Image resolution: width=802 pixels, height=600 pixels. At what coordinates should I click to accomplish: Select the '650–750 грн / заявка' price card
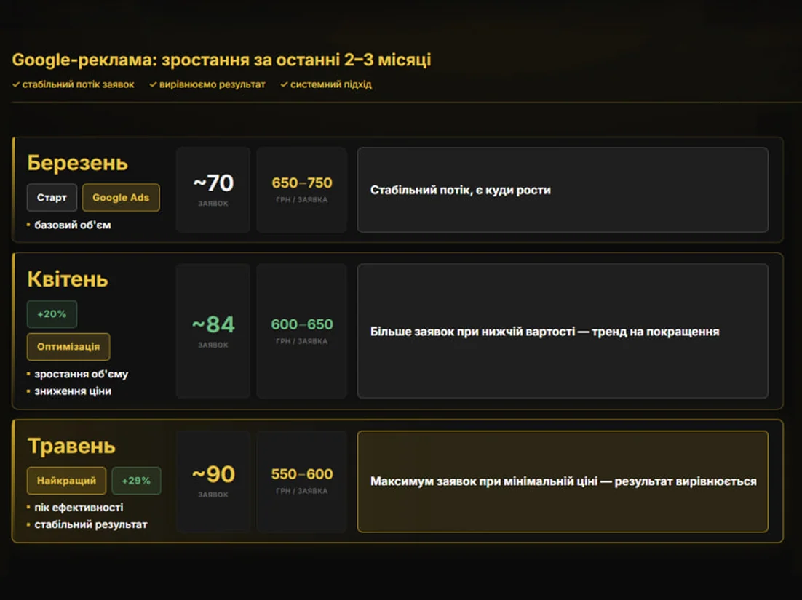tap(302, 190)
